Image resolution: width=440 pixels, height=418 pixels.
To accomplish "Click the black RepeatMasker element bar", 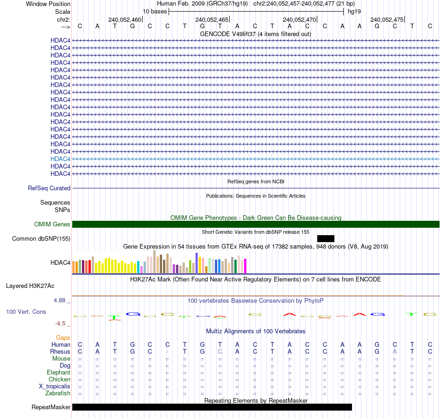I will pos(212,407).
